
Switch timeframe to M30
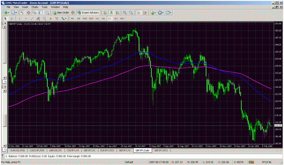click(x=91, y=19)
